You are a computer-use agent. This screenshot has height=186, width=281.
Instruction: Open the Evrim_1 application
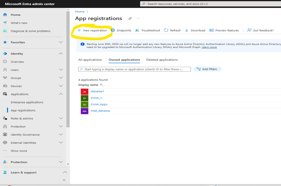[96, 98]
